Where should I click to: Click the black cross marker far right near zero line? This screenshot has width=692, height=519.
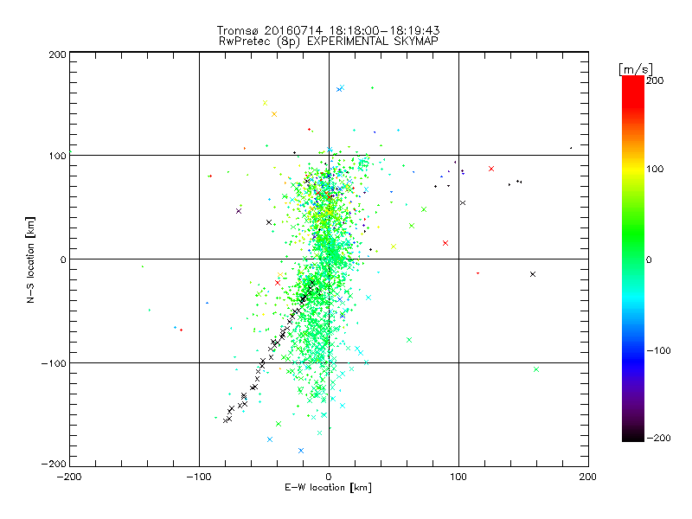(x=533, y=274)
